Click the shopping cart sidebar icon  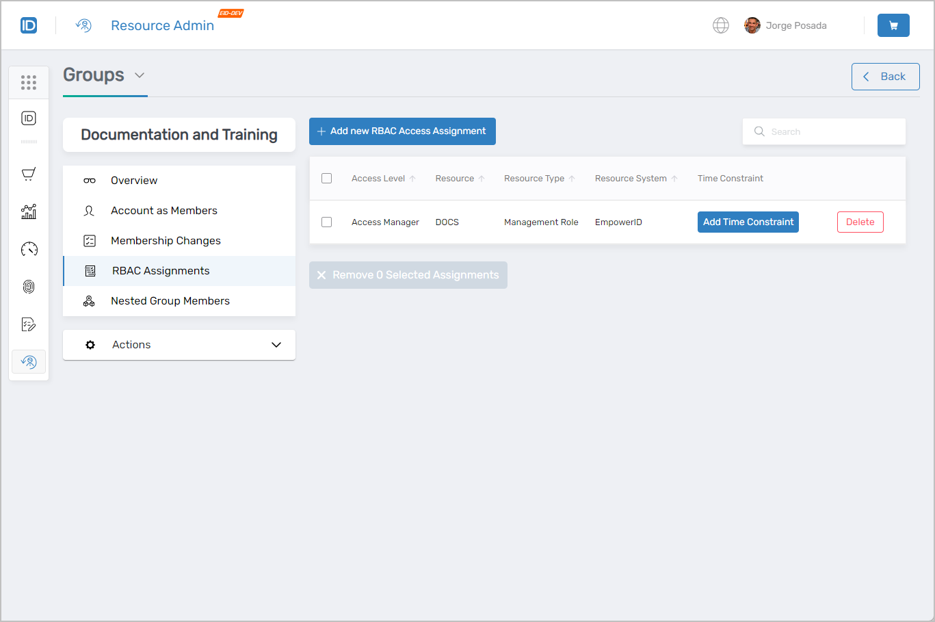(28, 174)
